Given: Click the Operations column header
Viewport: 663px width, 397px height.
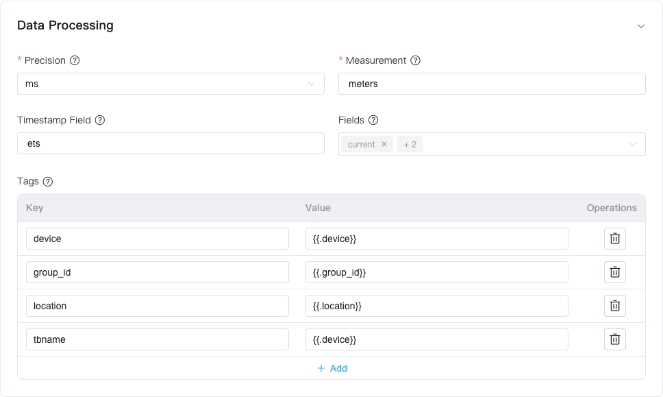Looking at the screenshot, I should [x=612, y=208].
